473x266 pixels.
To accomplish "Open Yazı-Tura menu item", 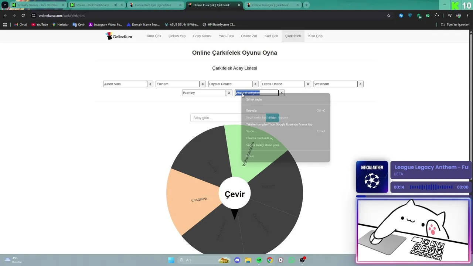I will (226, 36).
